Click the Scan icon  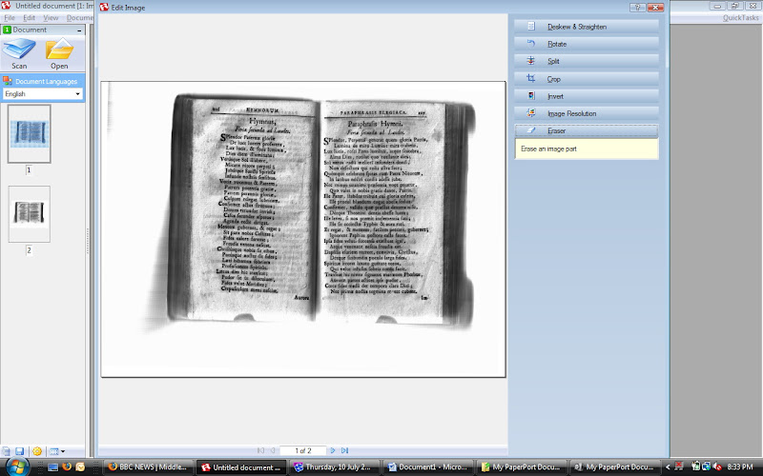[19, 52]
